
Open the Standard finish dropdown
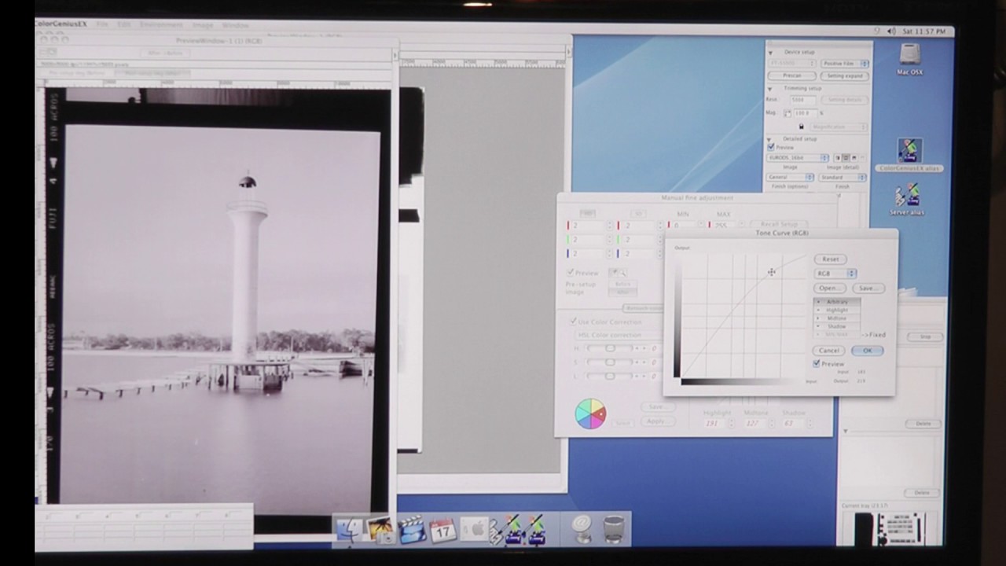click(843, 178)
